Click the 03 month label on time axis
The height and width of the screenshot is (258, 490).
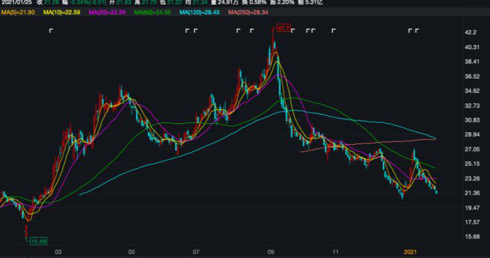pos(58,252)
